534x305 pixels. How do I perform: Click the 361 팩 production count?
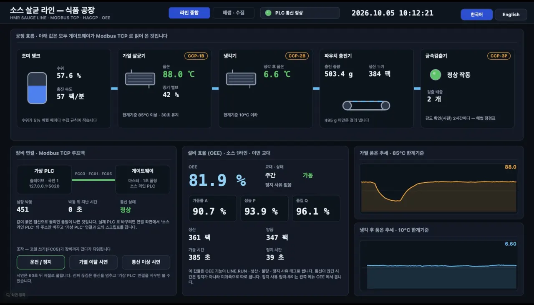[x=199, y=237]
